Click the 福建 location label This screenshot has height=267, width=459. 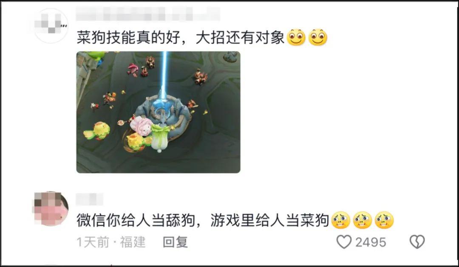click(133, 242)
